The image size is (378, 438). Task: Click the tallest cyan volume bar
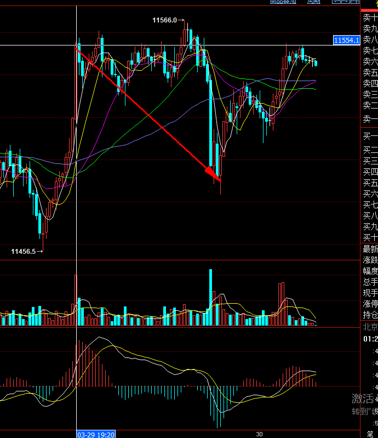click(x=210, y=298)
